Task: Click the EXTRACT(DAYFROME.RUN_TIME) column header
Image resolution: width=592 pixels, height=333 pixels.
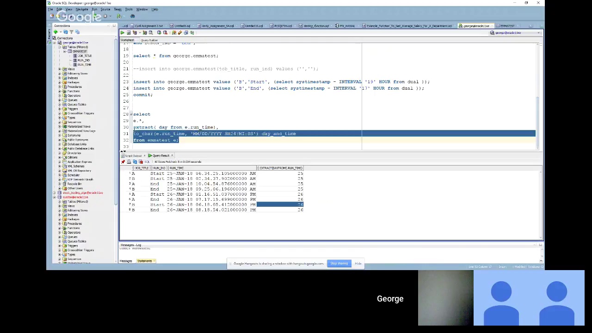Action: pyautogui.click(x=280, y=168)
